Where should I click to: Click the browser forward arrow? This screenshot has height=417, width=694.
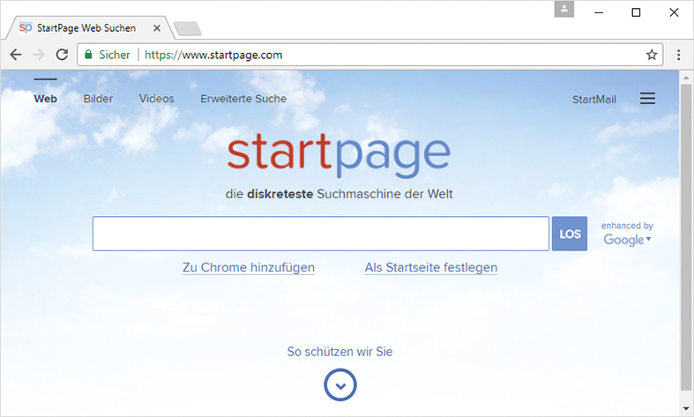[x=39, y=55]
